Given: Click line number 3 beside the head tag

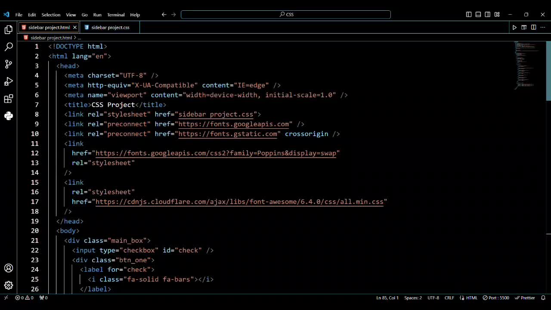Looking at the screenshot, I should tap(37, 66).
